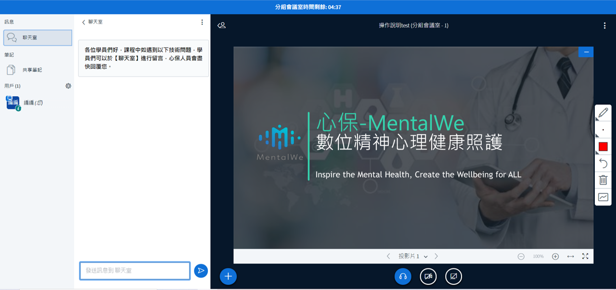The height and width of the screenshot is (290, 616).
Task: Click the 用戶 (1) heading
Action: (13, 86)
